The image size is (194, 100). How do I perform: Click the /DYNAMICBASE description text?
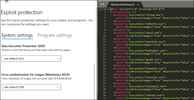click(x=37, y=78)
